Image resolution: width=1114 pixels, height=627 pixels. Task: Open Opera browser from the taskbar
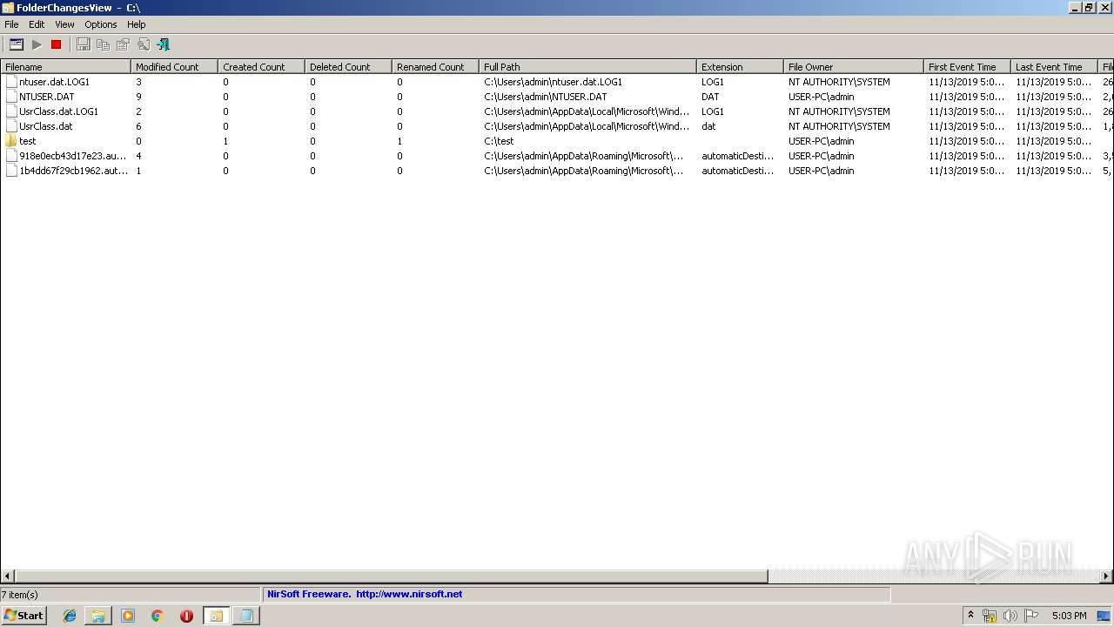(186, 616)
